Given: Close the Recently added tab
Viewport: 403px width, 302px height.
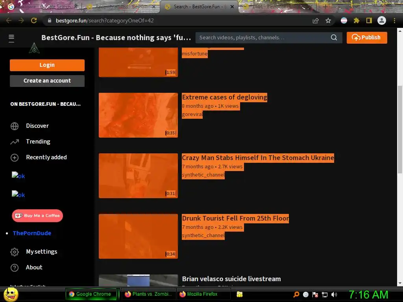Looking at the screenshot, I should [154, 7].
